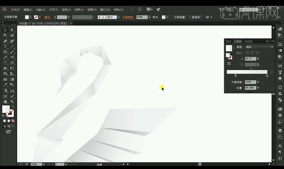284x169 pixels.
Task: Select the Hand tool
Action: (x=5, y=102)
